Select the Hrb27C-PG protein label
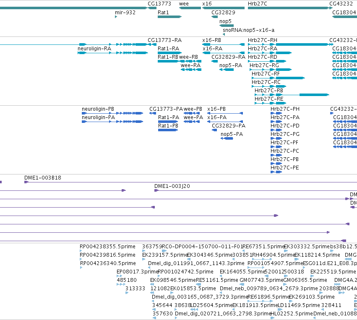The image size is (357, 320). coord(285,134)
